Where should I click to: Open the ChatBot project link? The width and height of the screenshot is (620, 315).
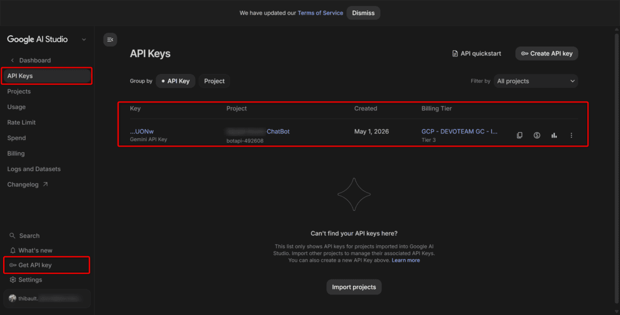pyautogui.click(x=258, y=131)
